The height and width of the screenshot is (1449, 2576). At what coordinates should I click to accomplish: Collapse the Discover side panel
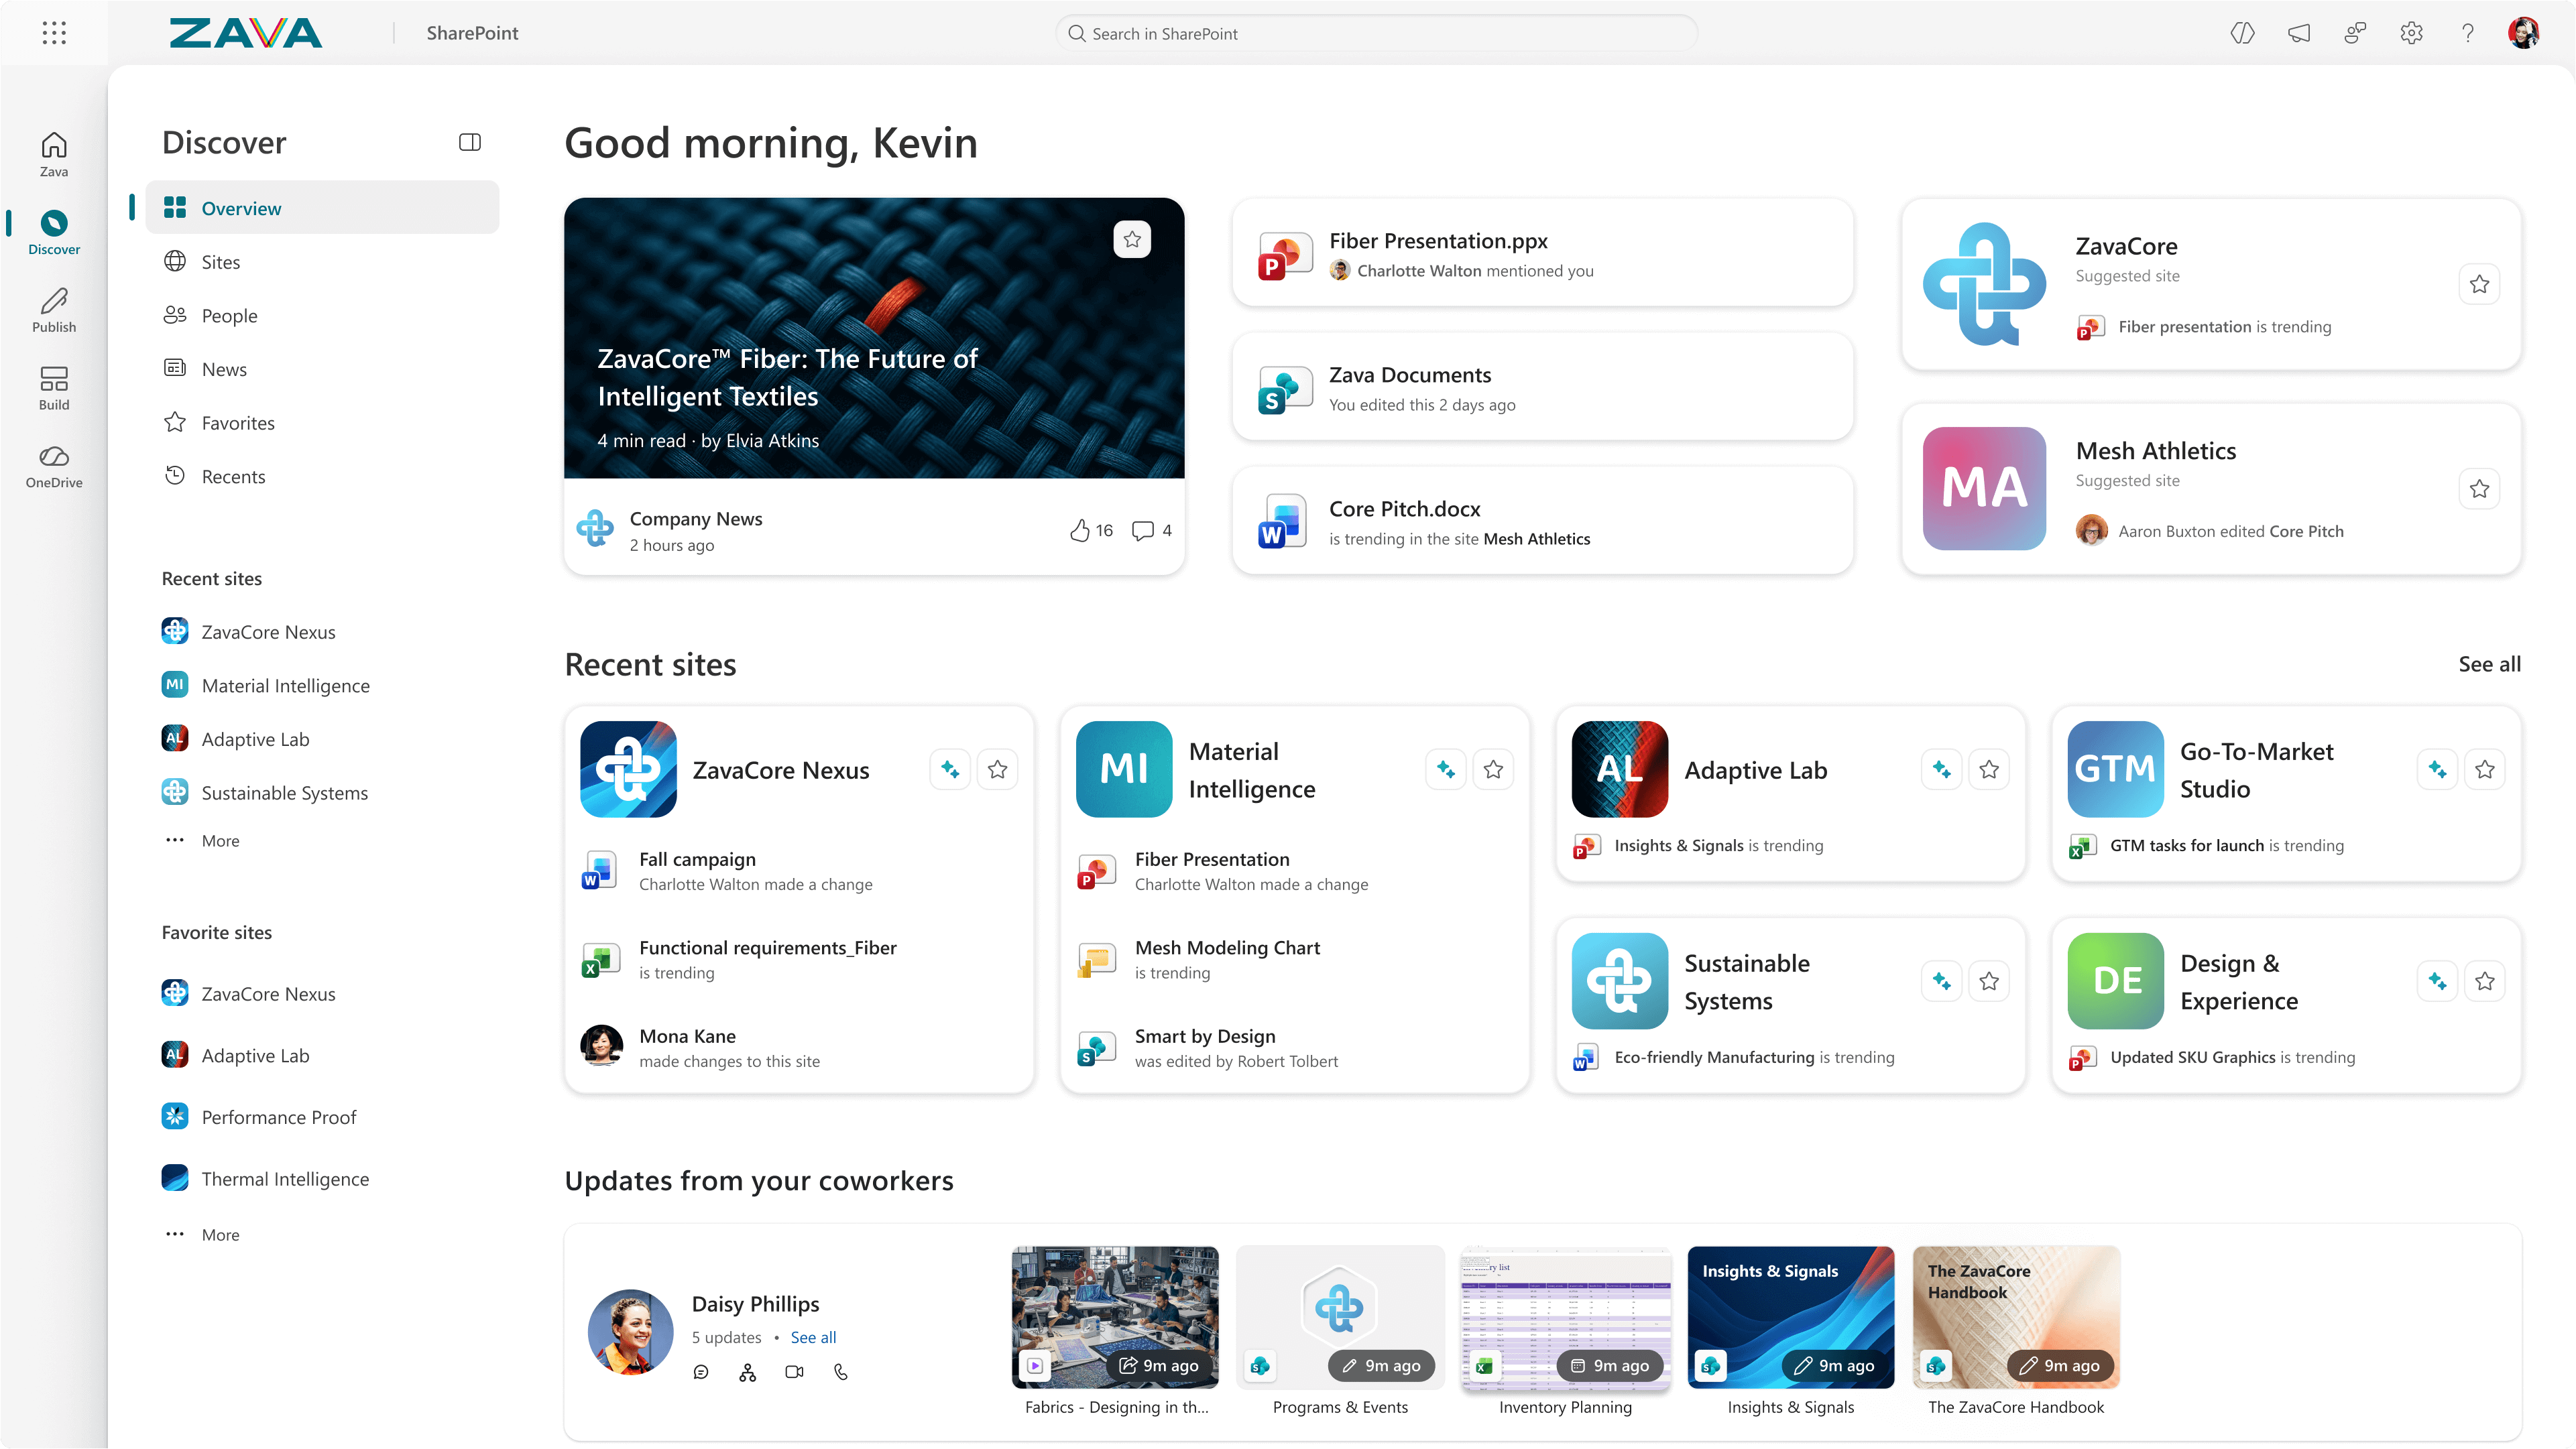coord(469,141)
